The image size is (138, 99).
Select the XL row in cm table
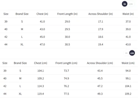coord(69,94)
